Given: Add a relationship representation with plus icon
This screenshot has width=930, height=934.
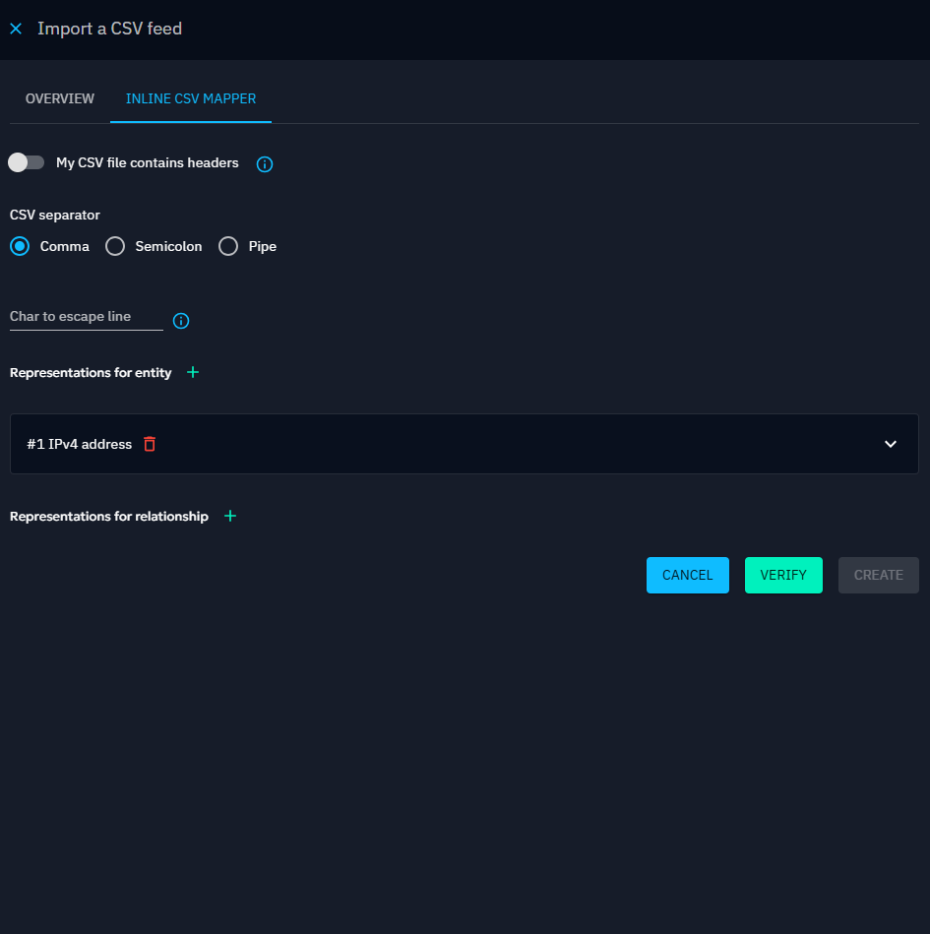Looking at the screenshot, I should point(230,516).
